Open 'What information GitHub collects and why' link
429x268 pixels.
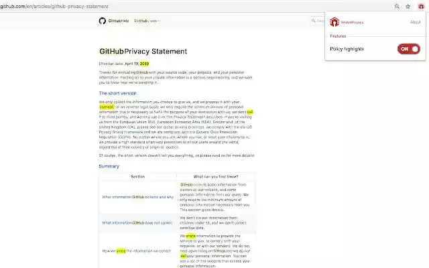pyautogui.click(x=138, y=197)
